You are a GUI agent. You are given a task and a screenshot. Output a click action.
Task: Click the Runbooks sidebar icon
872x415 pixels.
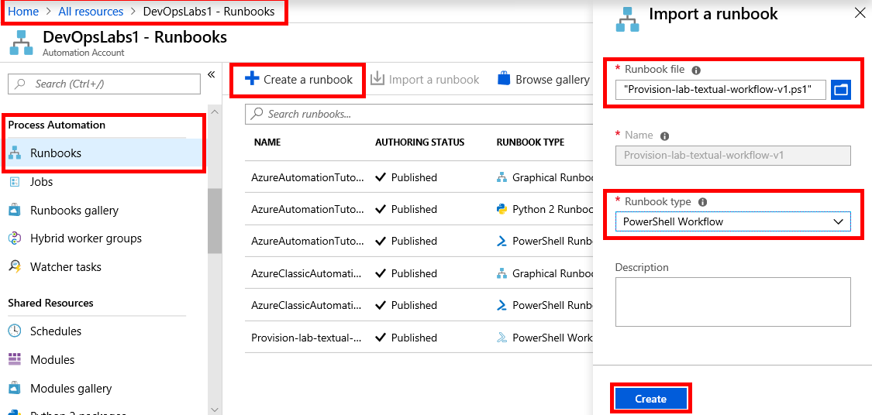[15, 153]
